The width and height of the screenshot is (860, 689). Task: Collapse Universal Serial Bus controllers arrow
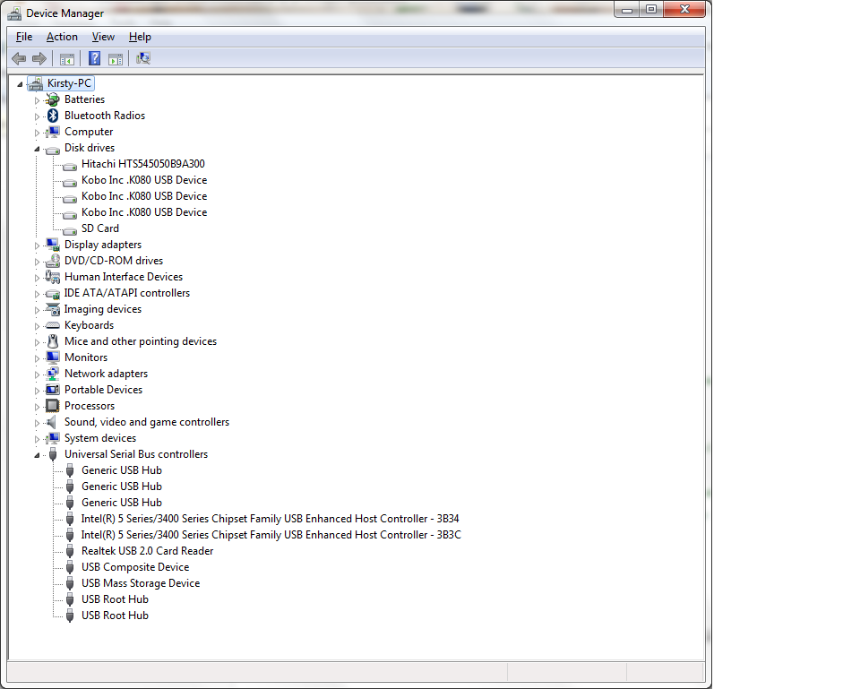click(x=38, y=455)
